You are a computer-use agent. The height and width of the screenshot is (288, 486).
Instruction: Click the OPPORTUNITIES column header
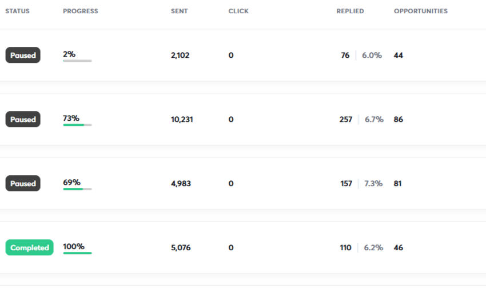click(420, 11)
